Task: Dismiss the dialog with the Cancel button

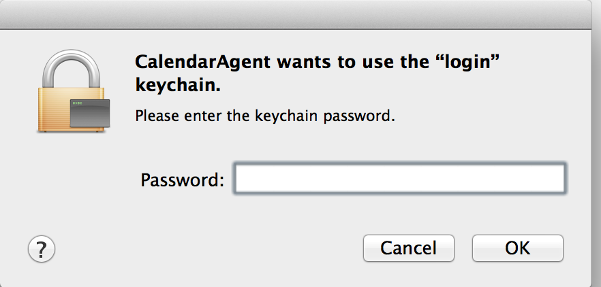Action: point(408,248)
